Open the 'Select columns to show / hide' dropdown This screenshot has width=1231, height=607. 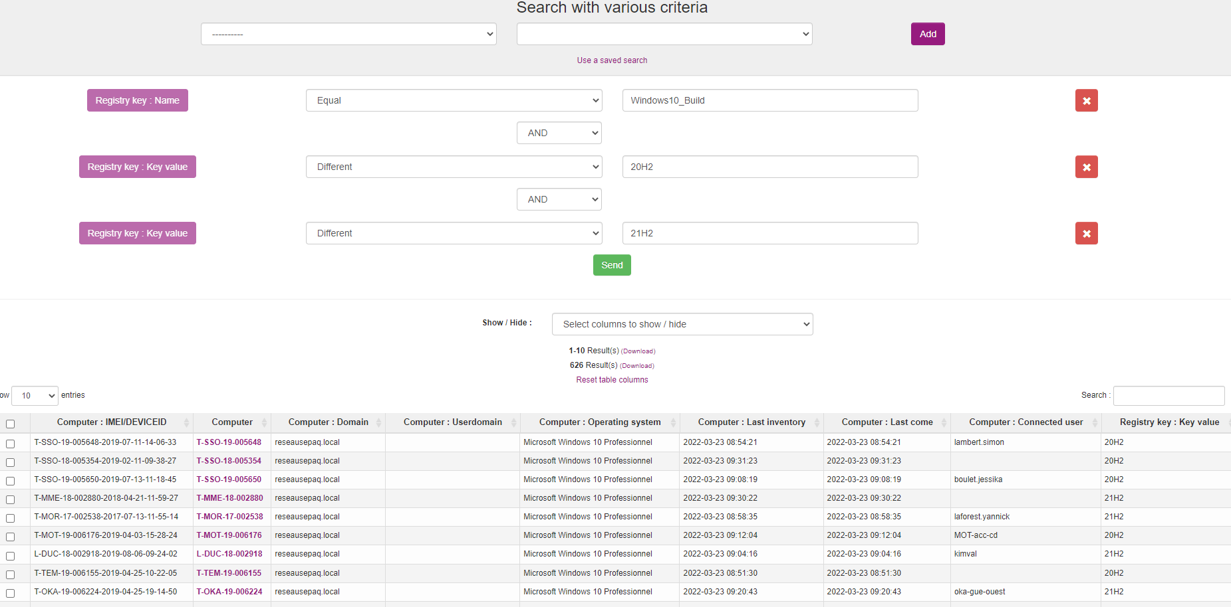click(x=682, y=324)
